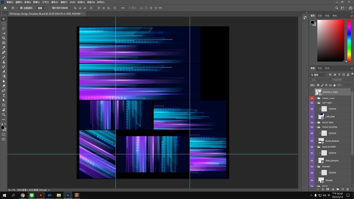Viewport: 354px width, 199px height.
Task: Close the 3DChanger_Design_Template_4K.psd document tab
Action: [84, 14]
